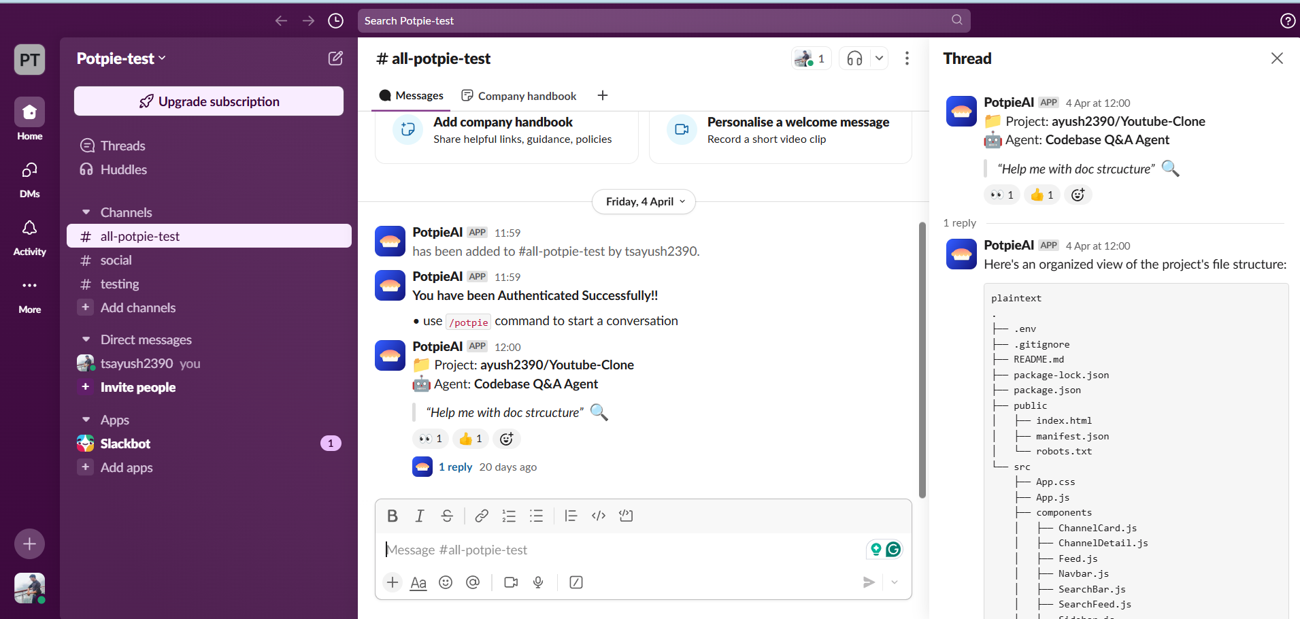Screen dimensions: 1300x619
Task: Toggle bulleted list formatting
Action: [x=536, y=516]
